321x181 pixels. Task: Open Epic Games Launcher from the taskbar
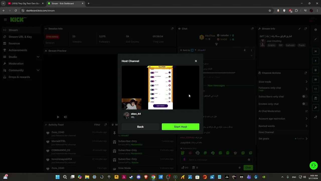[109, 177]
